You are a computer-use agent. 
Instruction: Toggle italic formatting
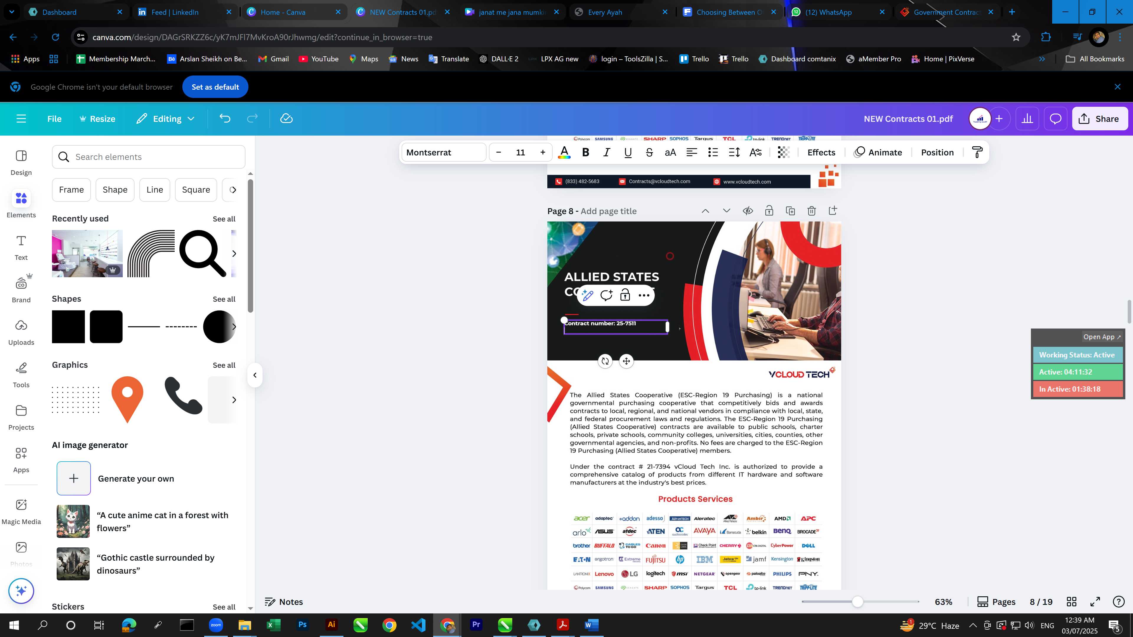pyautogui.click(x=607, y=152)
